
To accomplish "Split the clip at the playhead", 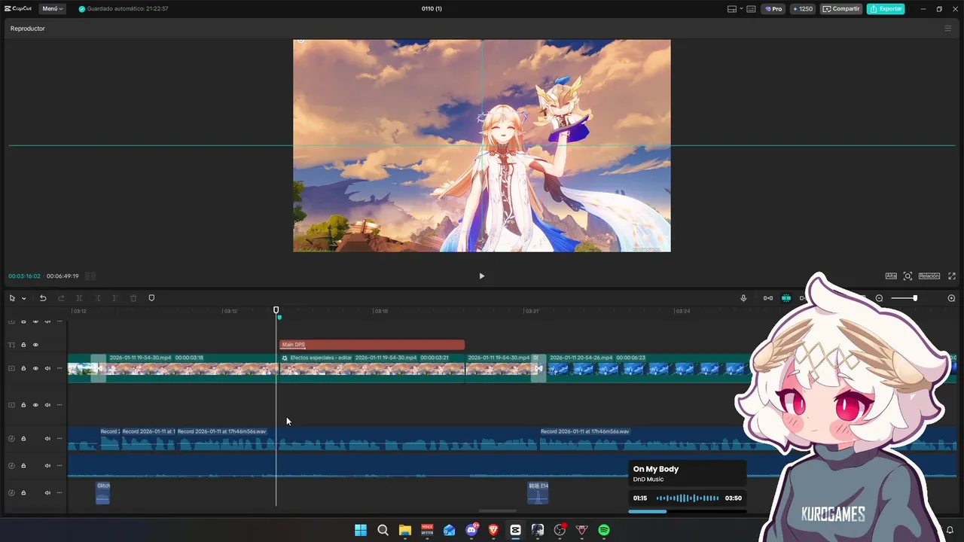I will (79, 298).
